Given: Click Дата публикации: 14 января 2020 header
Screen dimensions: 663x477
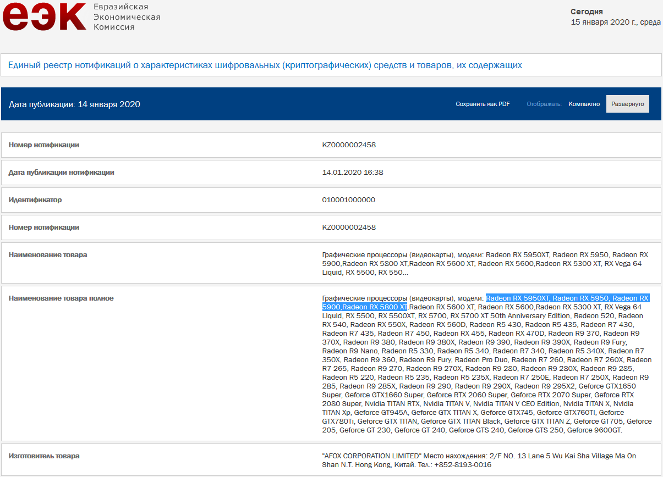Looking at the screenshot, I should (x=75, y=104).
